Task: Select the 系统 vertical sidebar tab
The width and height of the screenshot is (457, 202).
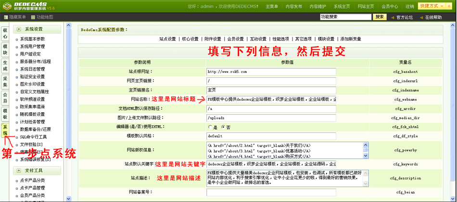Action: [x=5, y=130]
